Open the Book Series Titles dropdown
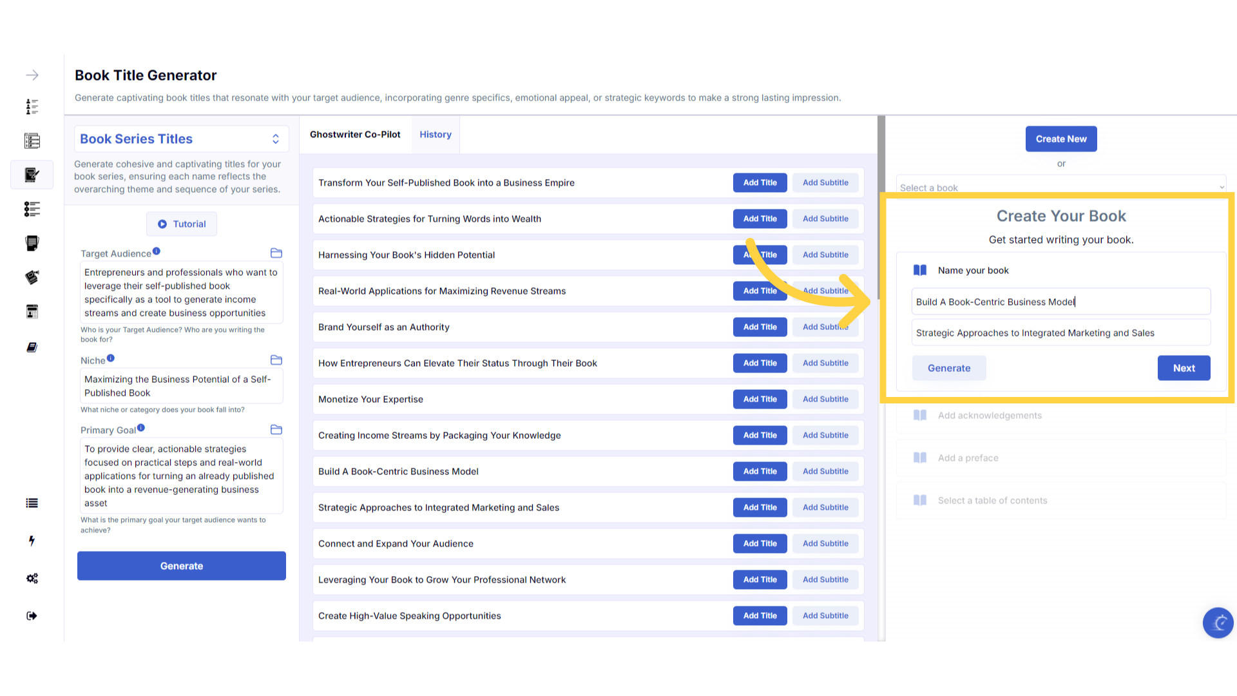 [x=182, y=139]
